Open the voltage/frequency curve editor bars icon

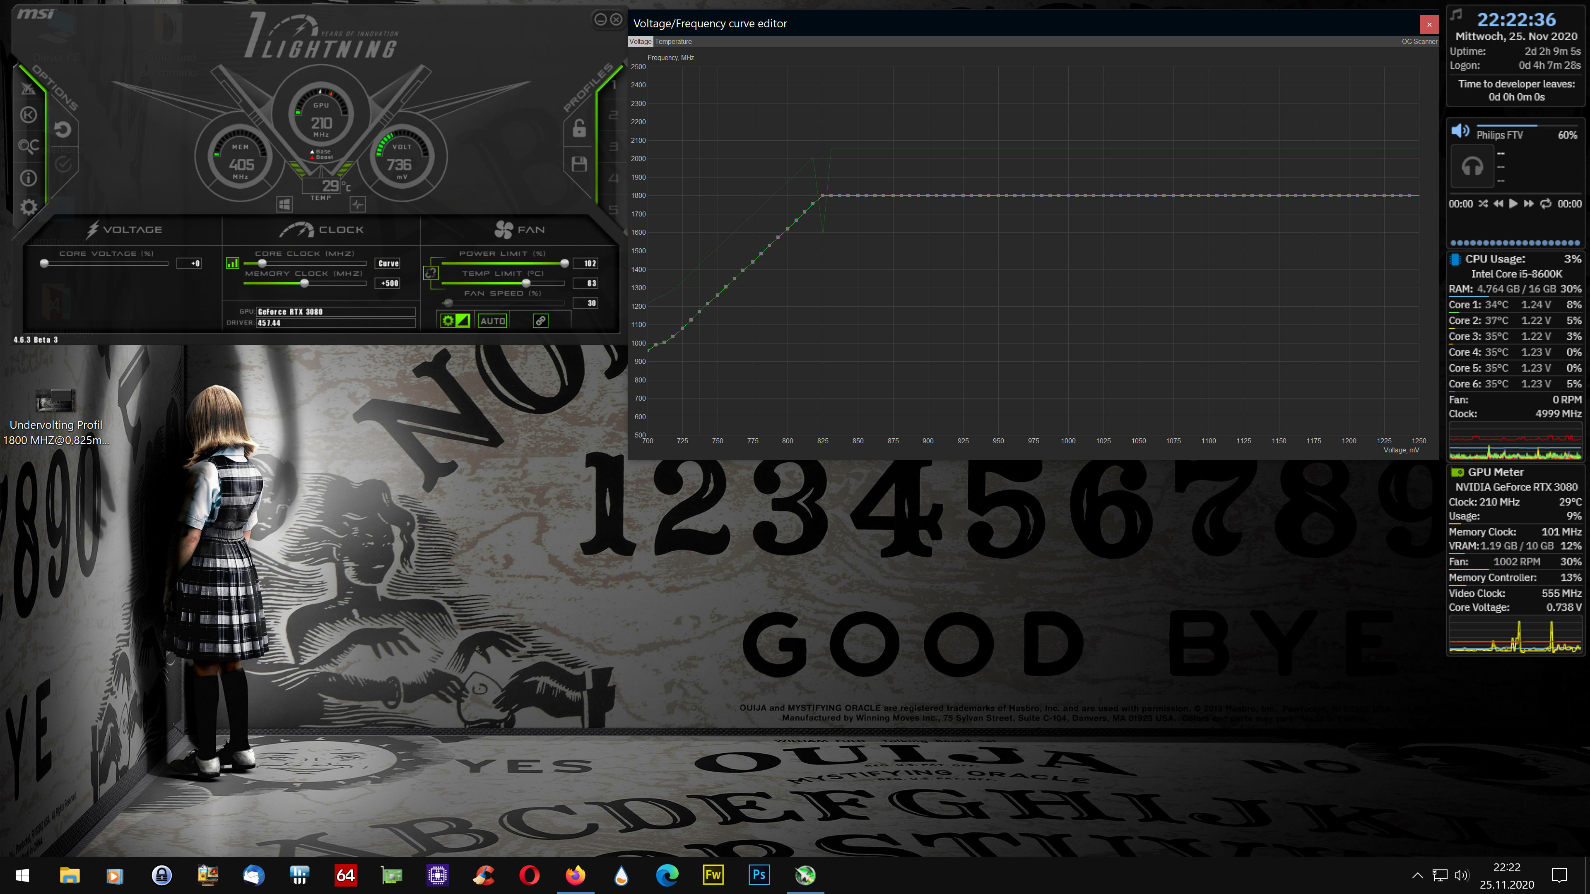(232, 264)
